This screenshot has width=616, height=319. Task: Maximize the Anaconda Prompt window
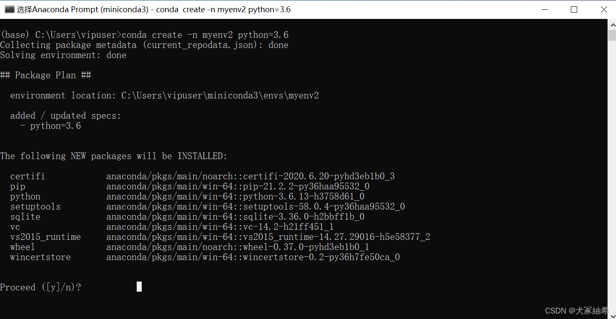point(574,9)
